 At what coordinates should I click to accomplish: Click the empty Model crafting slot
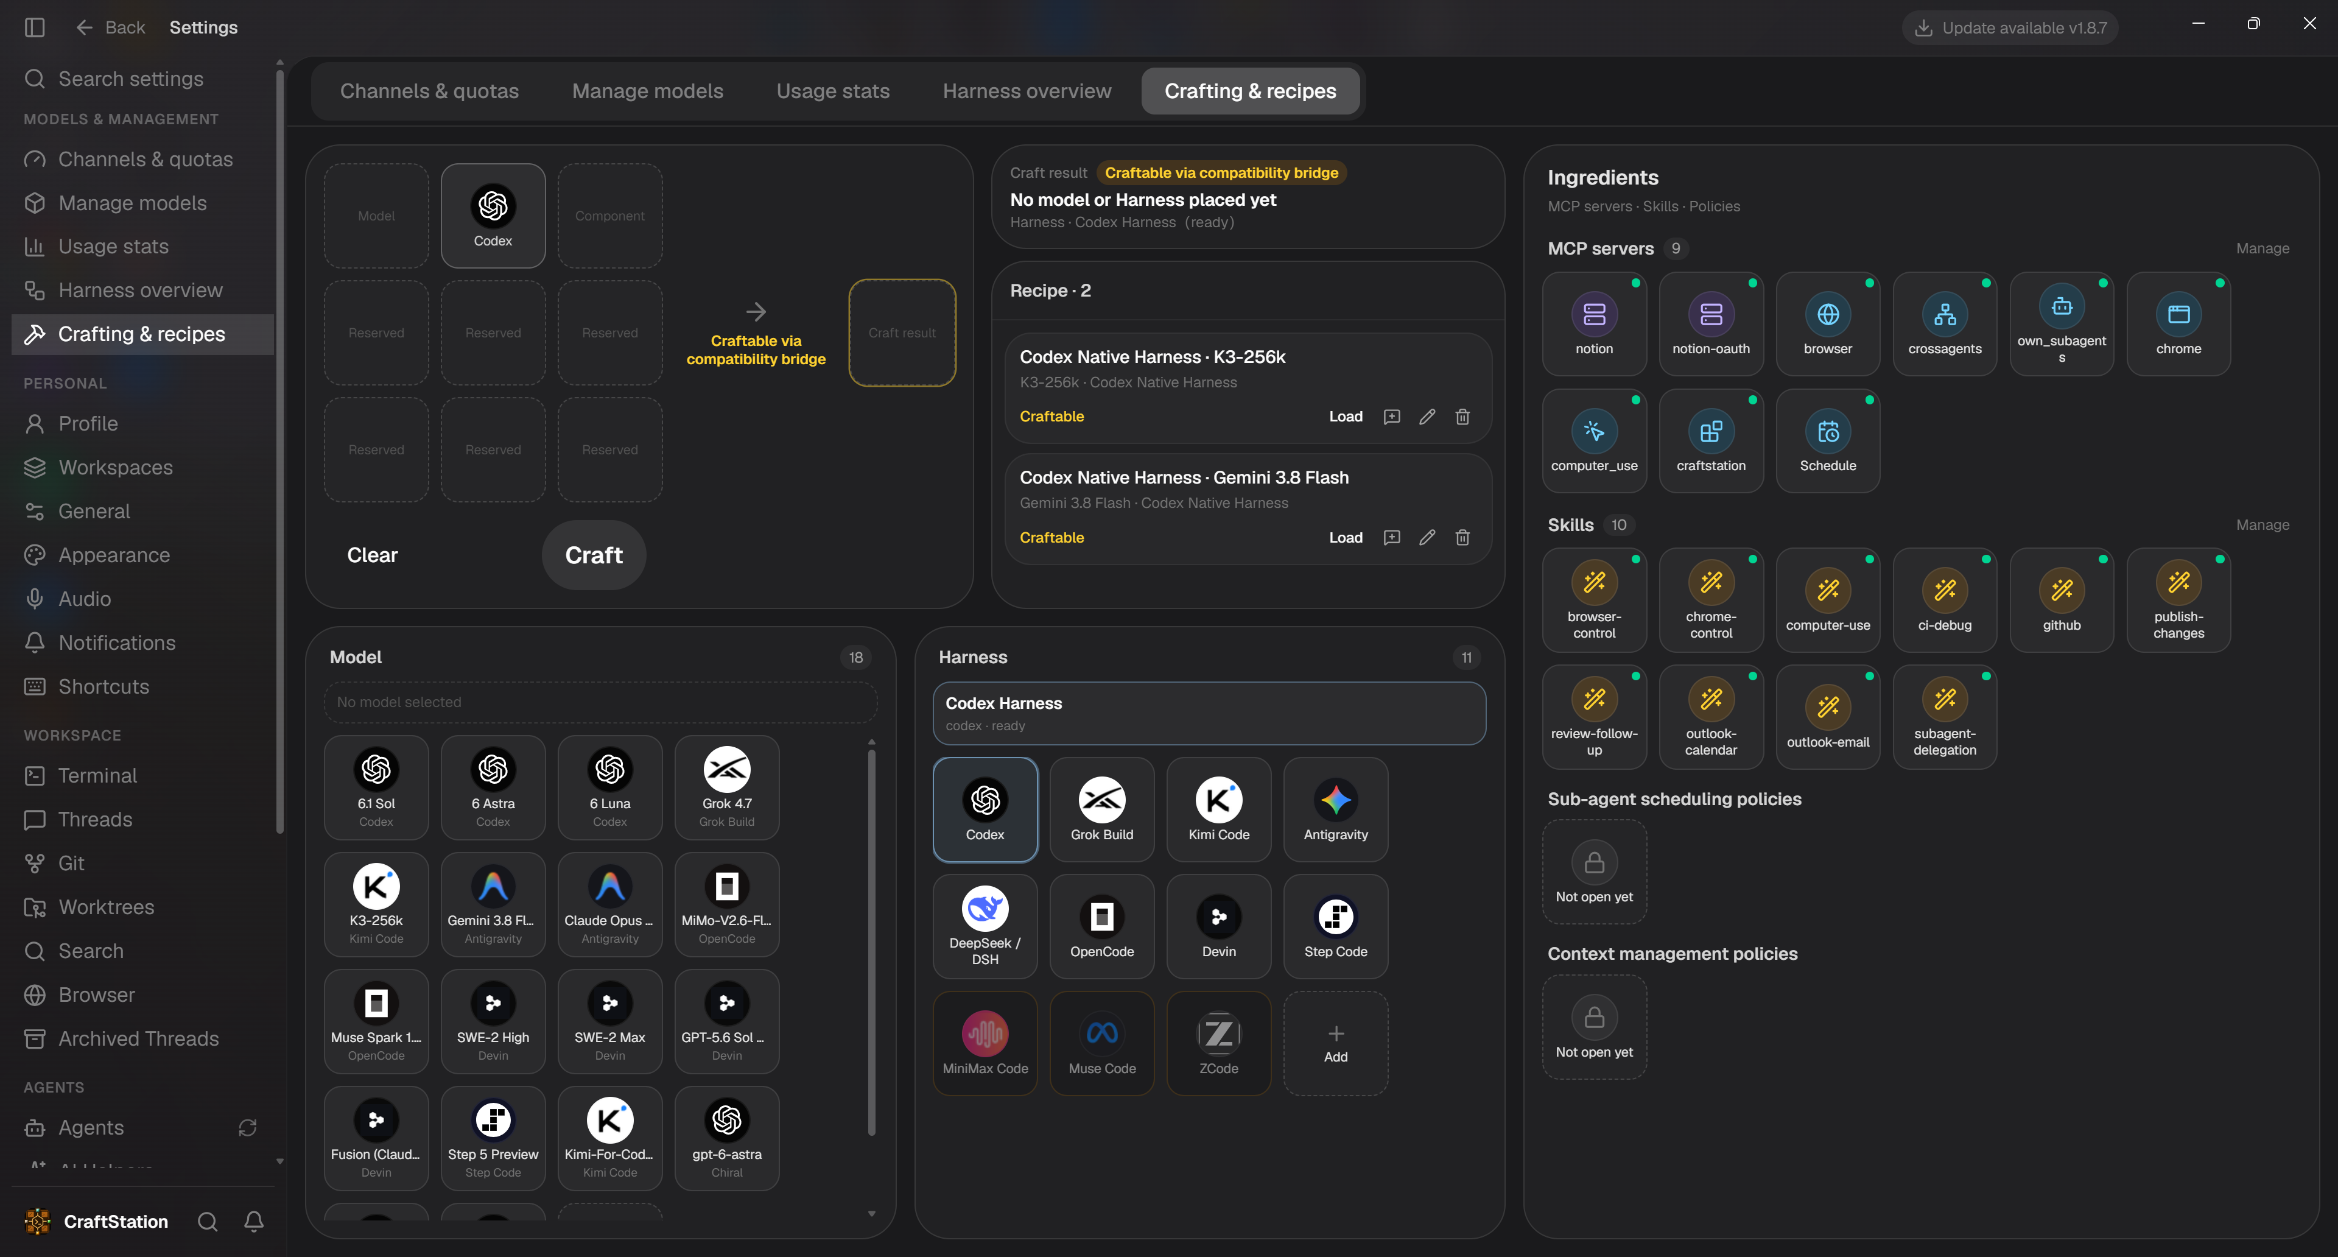376,216
